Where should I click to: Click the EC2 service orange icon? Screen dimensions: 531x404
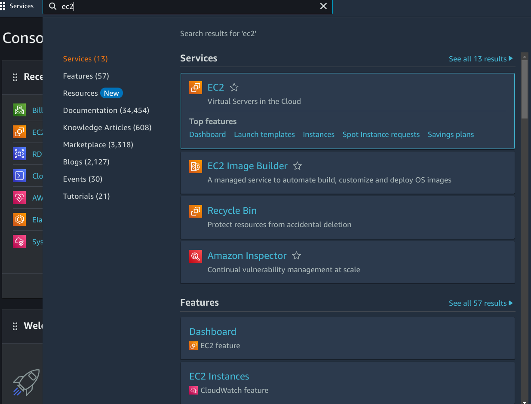(196, 88)
